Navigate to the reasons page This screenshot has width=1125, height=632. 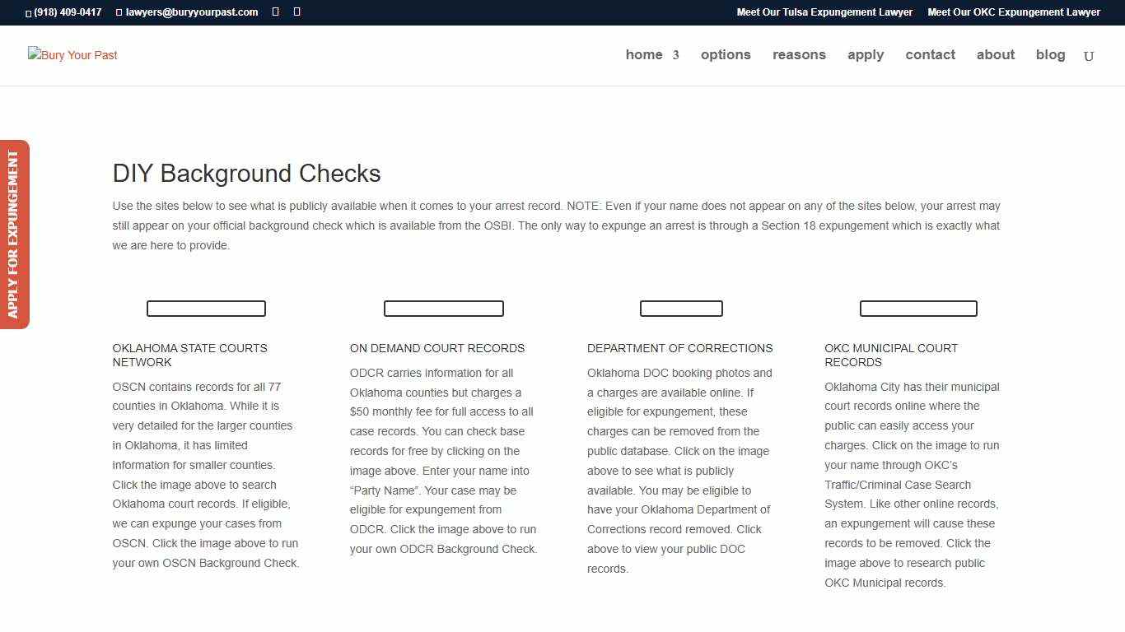click(799, 54)
